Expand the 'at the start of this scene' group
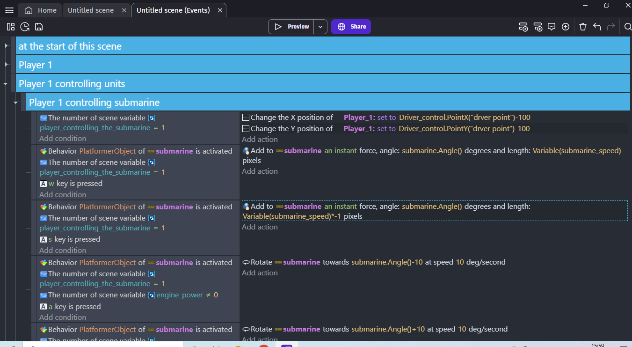Screen dimensions: 632x347 coord(6,46)
